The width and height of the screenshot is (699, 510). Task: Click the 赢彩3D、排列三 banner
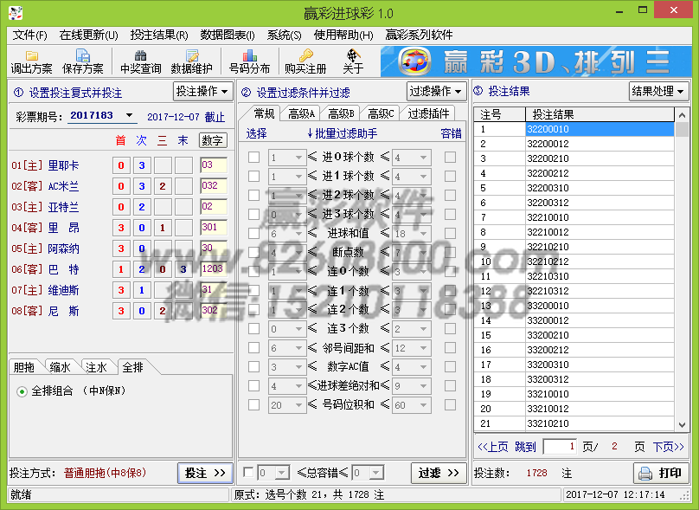[x=535, y=61]
